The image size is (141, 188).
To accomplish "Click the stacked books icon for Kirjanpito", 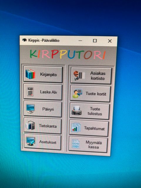I will (30, 74).
